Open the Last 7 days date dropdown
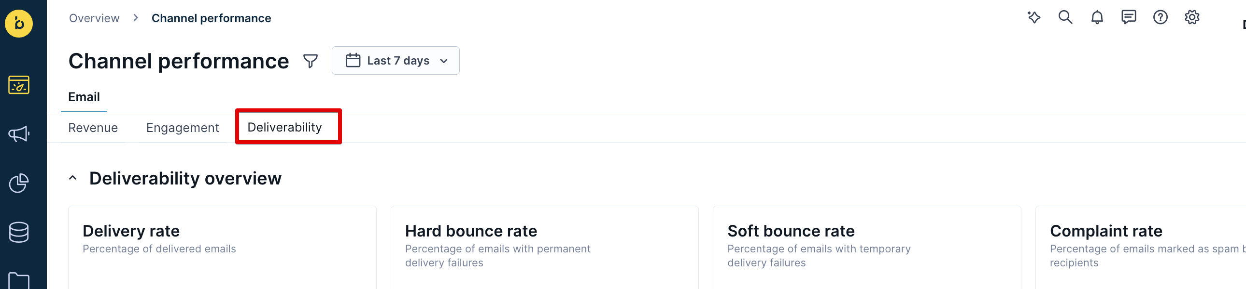The image size is (1246, 289). [x=395, y=61]
